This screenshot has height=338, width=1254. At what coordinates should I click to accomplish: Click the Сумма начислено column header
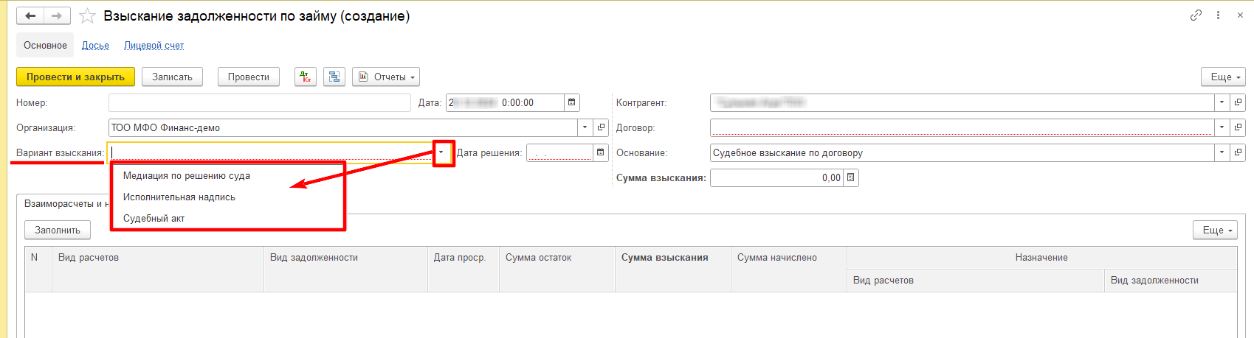tap(789, 269)
